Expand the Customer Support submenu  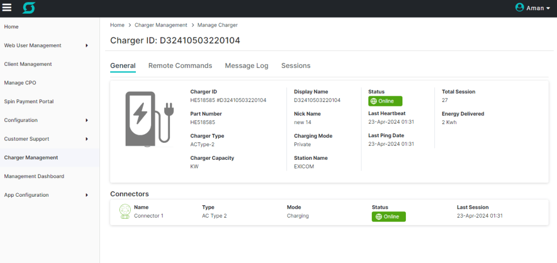click(86, 139)
